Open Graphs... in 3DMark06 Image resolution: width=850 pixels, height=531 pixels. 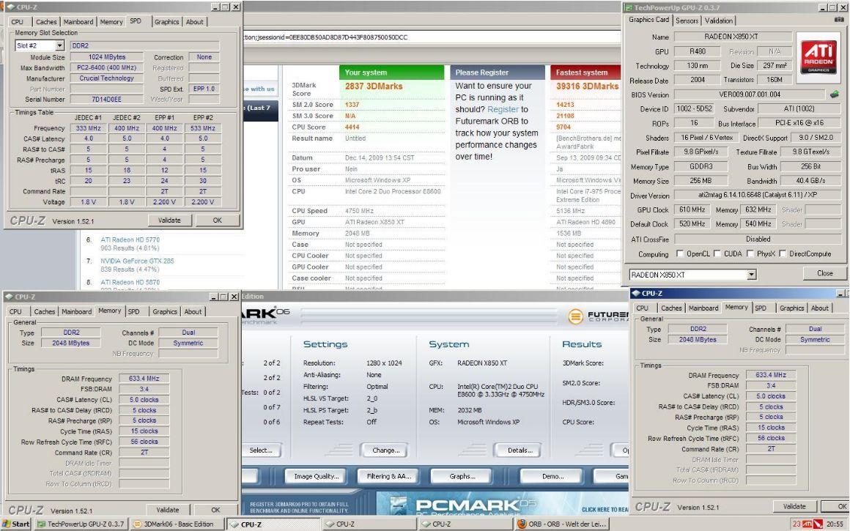[x=462, y=476]
